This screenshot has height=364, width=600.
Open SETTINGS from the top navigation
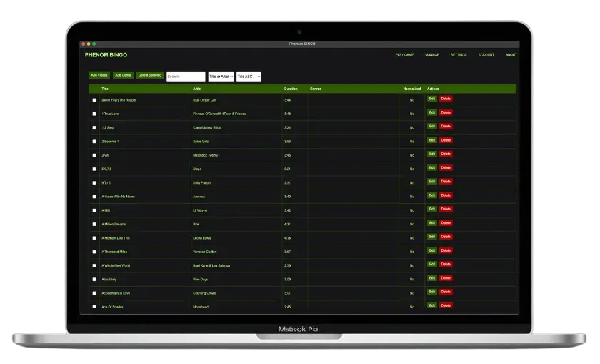click(459, 55)
